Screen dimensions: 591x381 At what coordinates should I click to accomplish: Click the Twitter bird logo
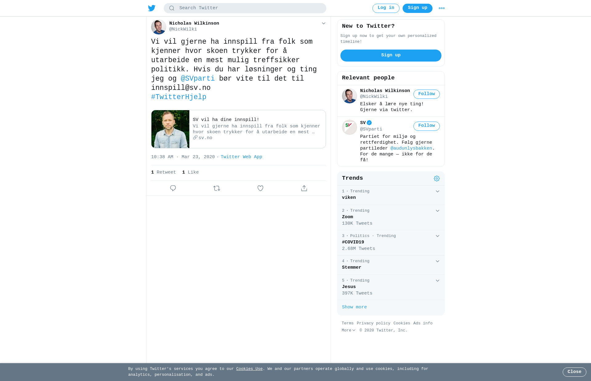pos(152,8)
